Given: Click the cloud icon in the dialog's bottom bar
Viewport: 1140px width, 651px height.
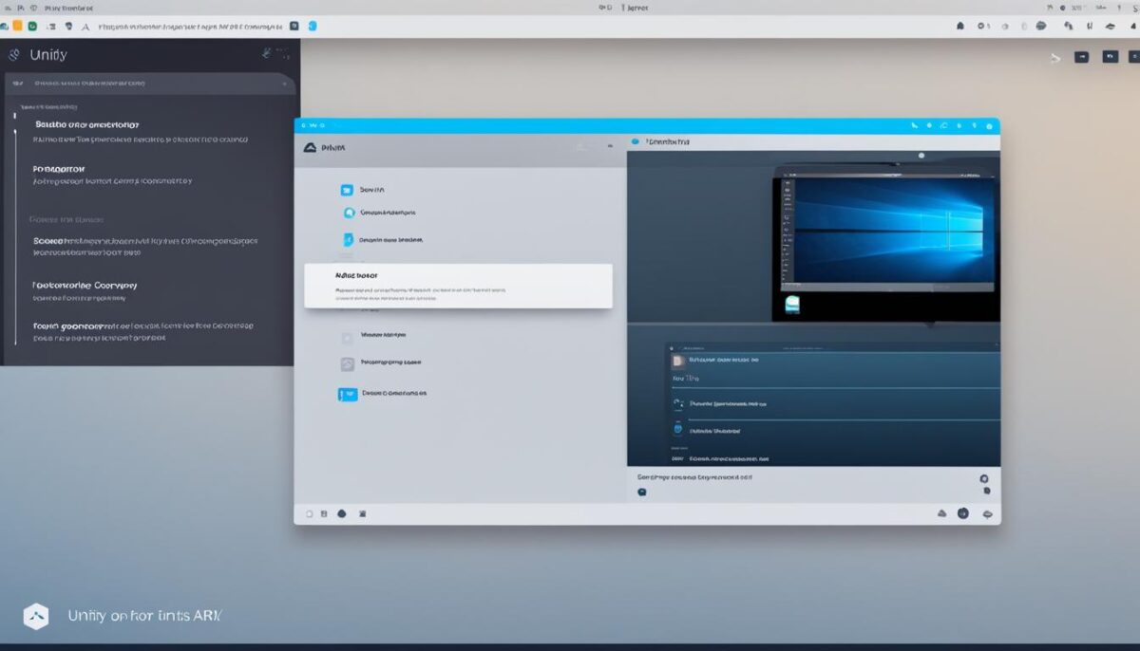Looking at the screenshot, I should click(941, 513).
